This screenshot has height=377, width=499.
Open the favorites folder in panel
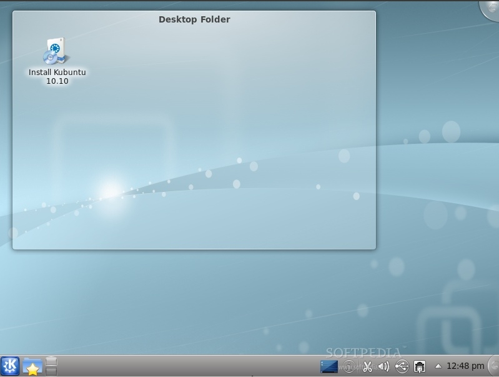pyautogui.click(x=32, y=366)
